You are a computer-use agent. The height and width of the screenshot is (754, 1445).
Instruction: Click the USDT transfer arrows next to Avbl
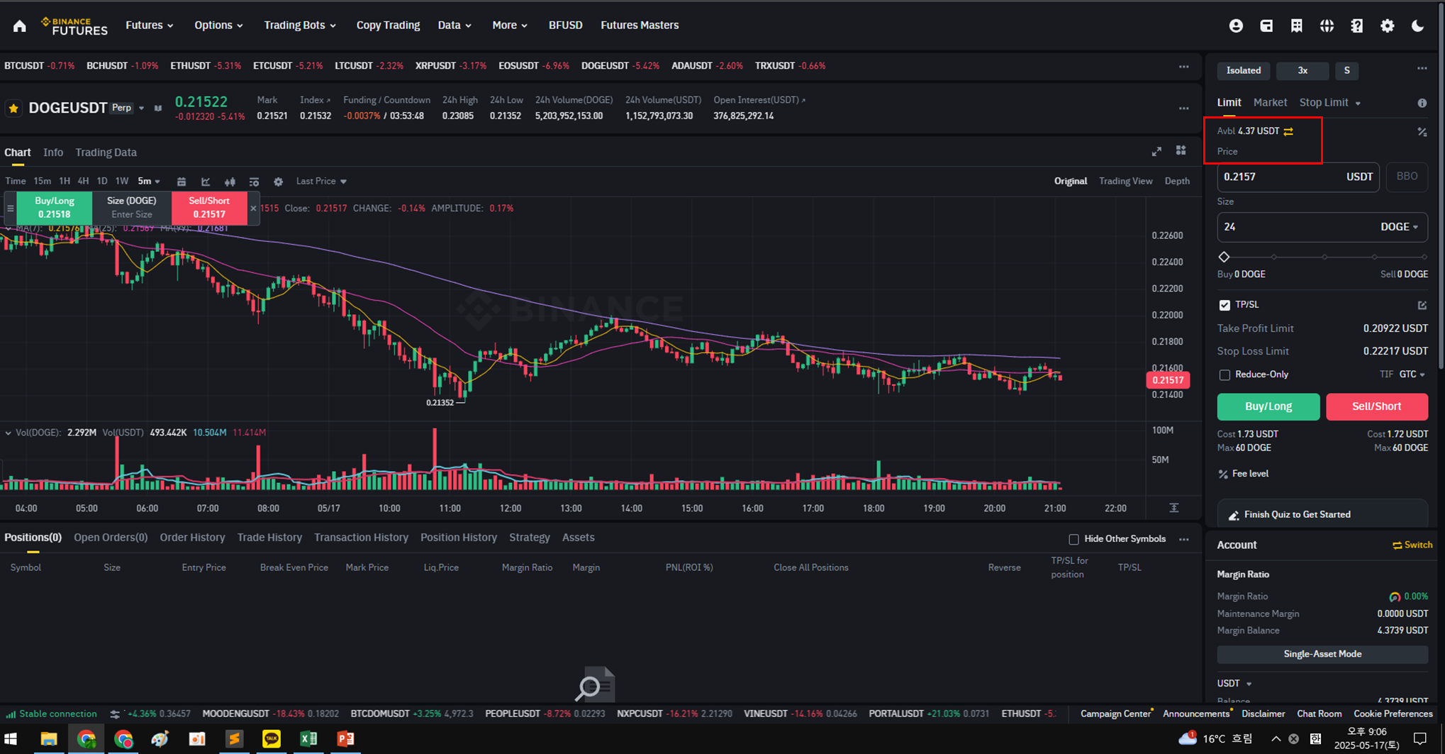click(x=1288, y=131)
